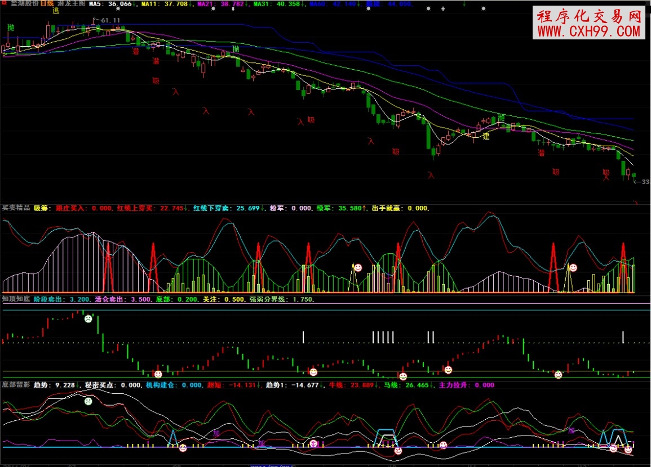Click the yellow 逃 signal near chart top-left
Screen dimensions: 651x467
click(55, 11)
